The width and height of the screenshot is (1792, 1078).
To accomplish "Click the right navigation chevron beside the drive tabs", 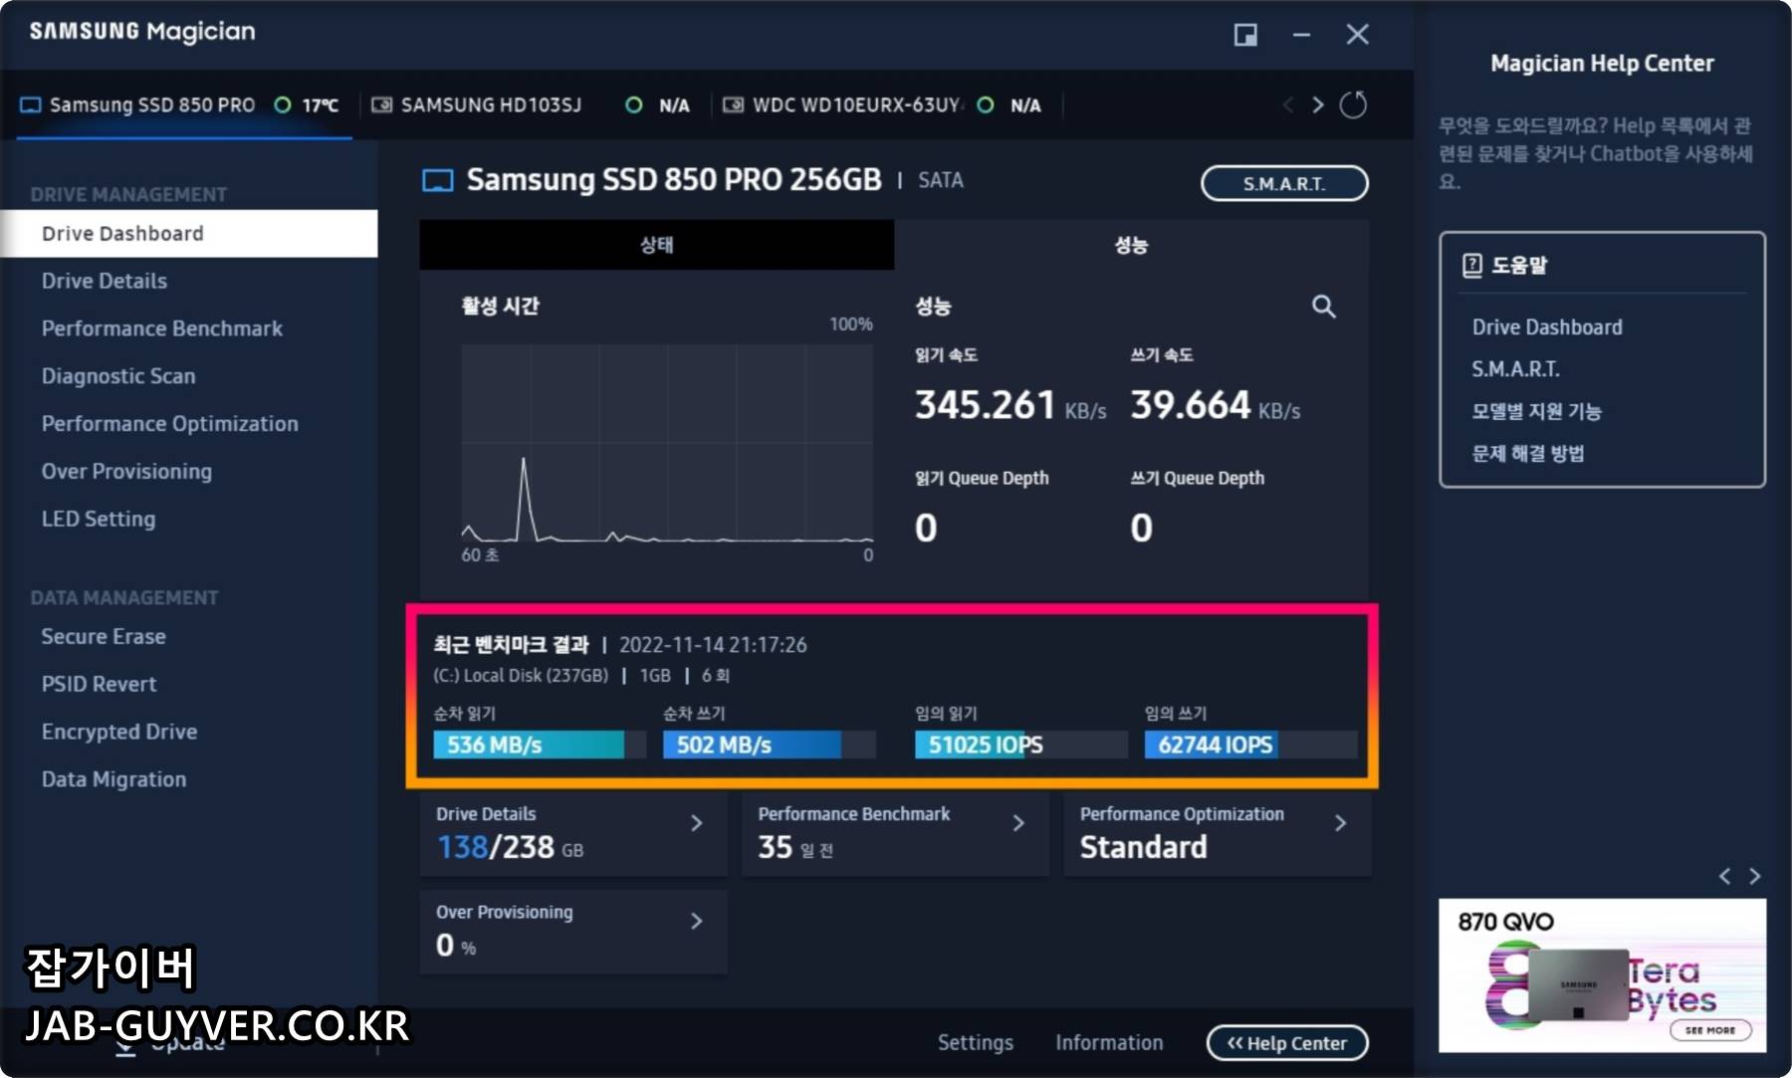I will pos(1317,105).
